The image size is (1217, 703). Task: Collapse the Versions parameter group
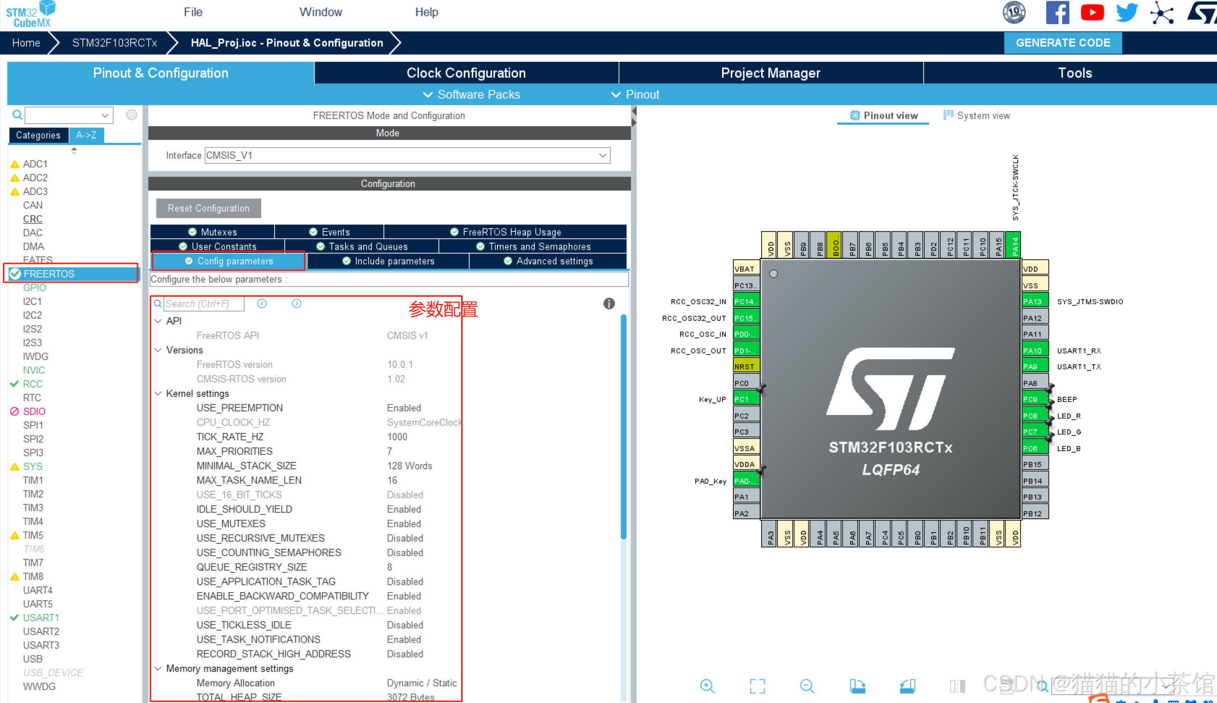coord(158,349)
